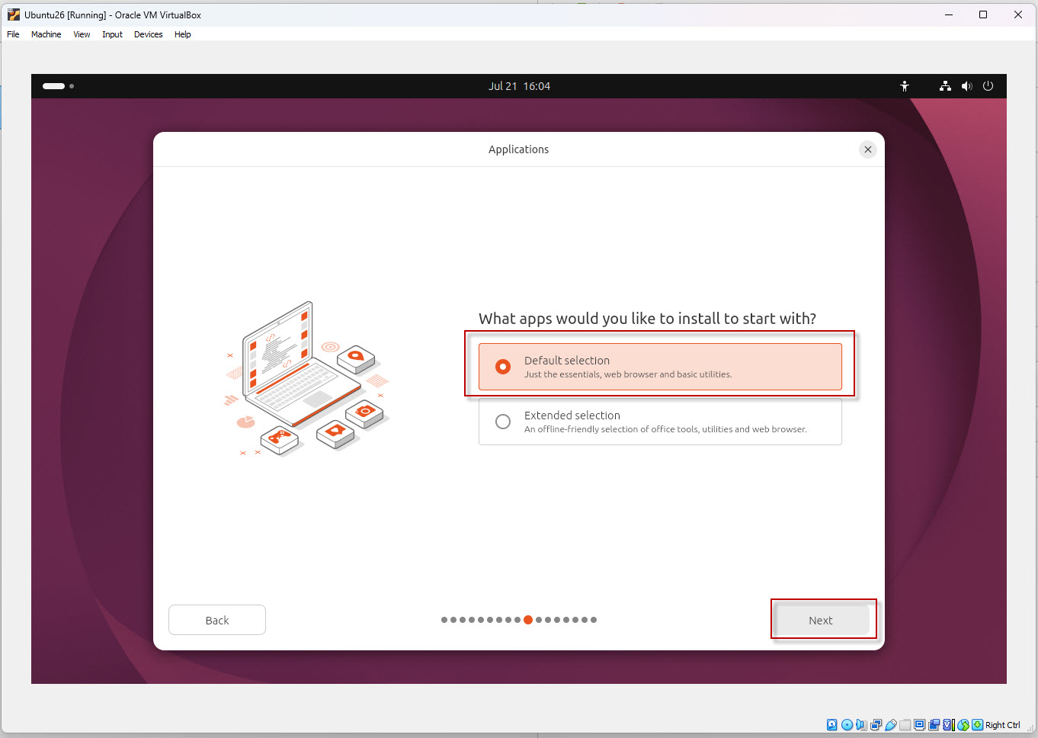Screen dimensions: 1038x738
Task: Open the File menu in VirtualBox
Action: (13, 34)
